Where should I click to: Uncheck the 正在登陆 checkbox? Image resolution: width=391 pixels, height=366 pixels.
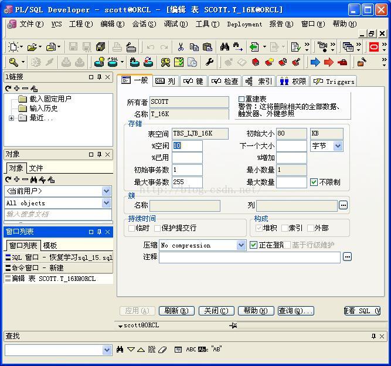pos(253,245)
